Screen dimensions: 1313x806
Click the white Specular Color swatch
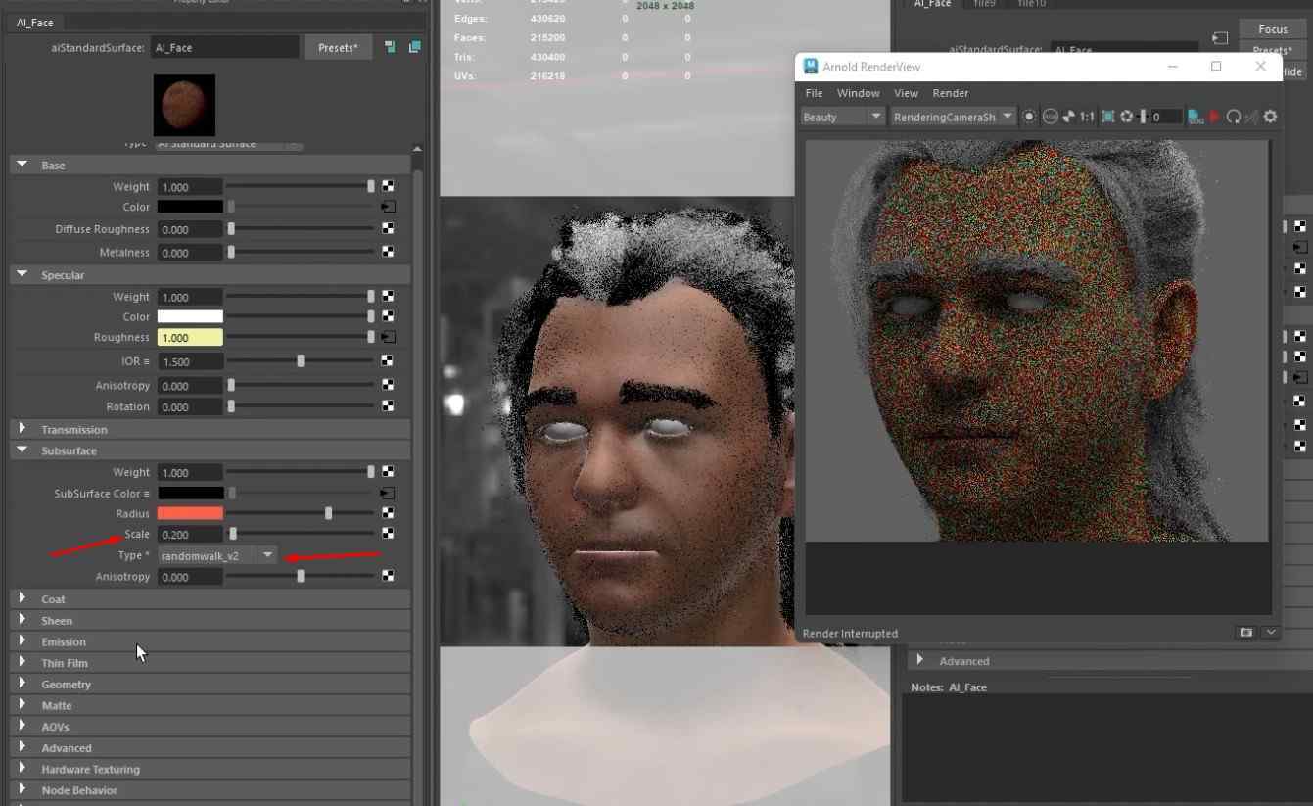(190, 316)
